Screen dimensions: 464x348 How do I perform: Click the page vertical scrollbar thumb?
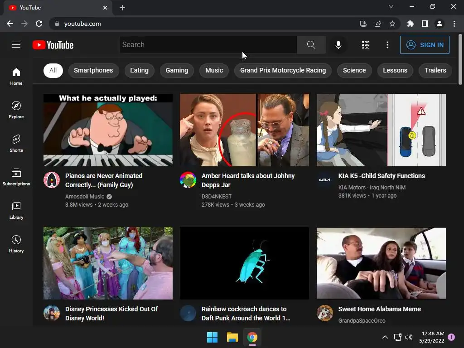(x=460, y=59)
